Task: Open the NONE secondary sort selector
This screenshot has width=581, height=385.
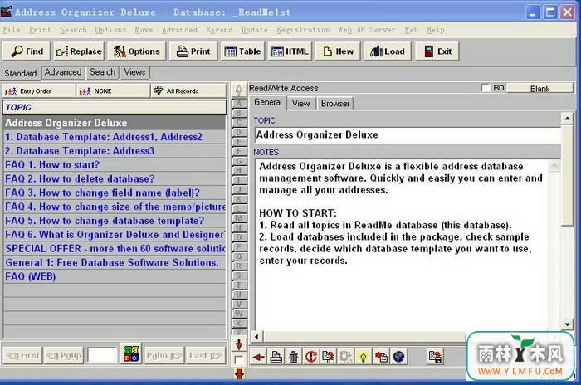Action: point(113,90)
